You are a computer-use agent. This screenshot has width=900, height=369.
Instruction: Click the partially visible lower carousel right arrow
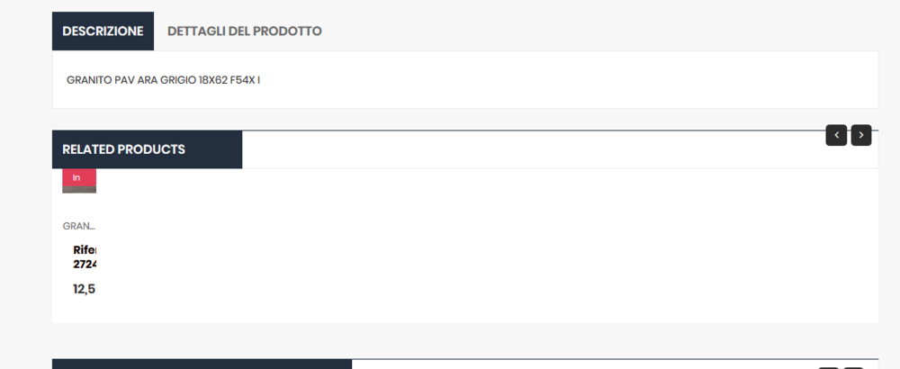tap(853, 368)
